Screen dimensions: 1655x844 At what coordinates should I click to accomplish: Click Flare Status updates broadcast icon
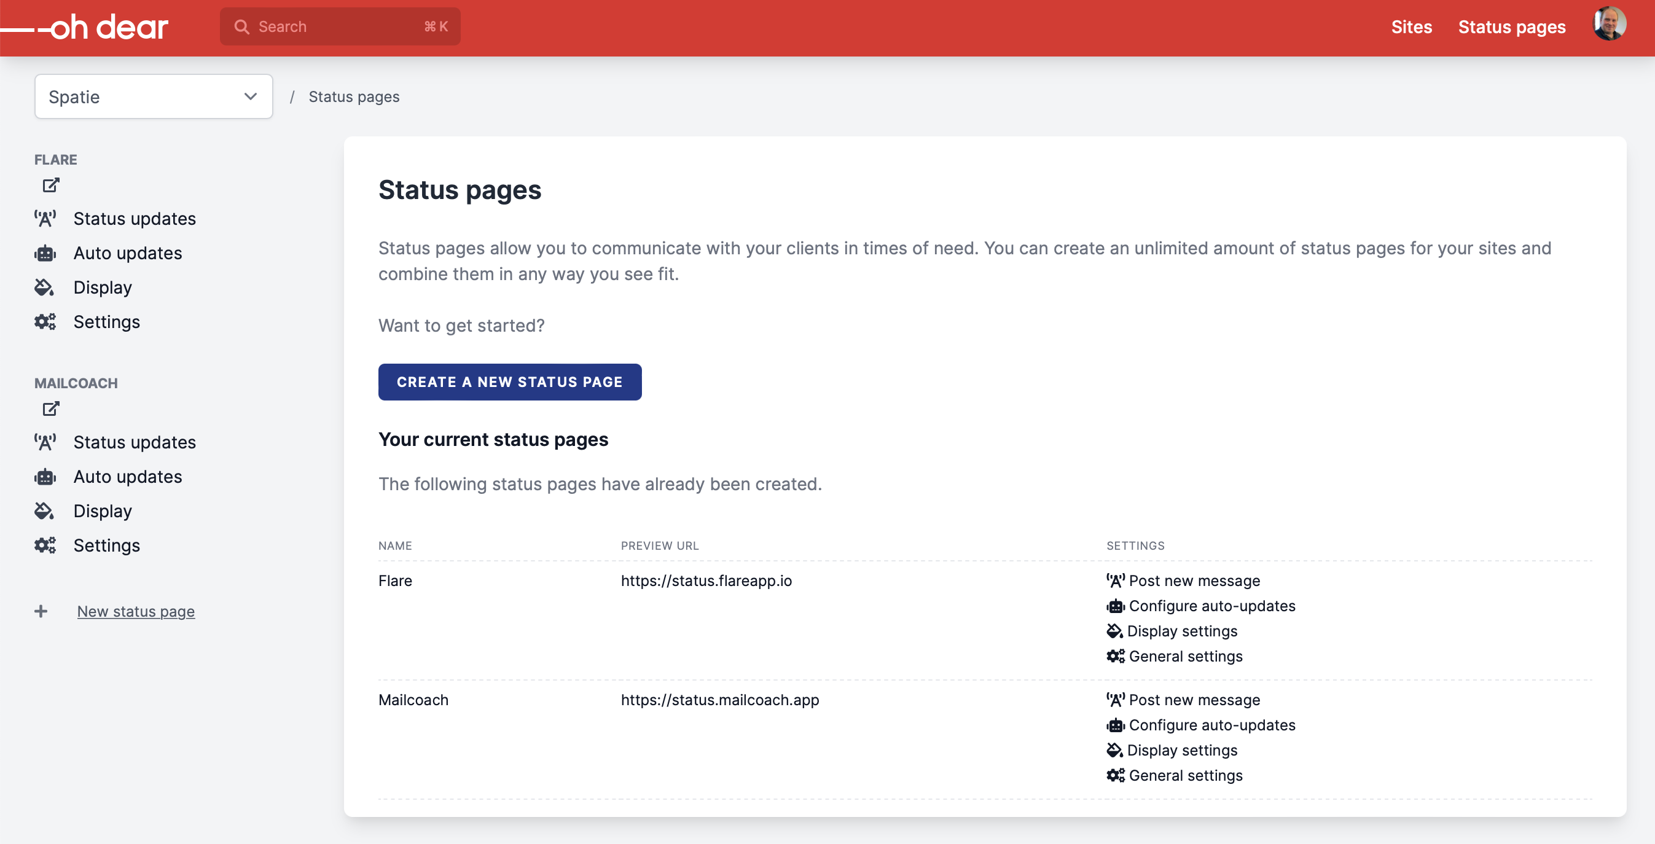[45, 219]
